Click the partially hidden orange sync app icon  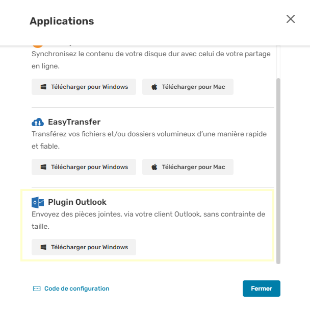(x=38, y=46)
